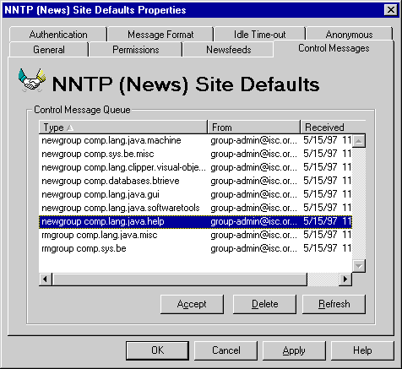Click the Delete button
Image resolution: width=402 pixels, height=369 pixels.
[x=264, y=304]
